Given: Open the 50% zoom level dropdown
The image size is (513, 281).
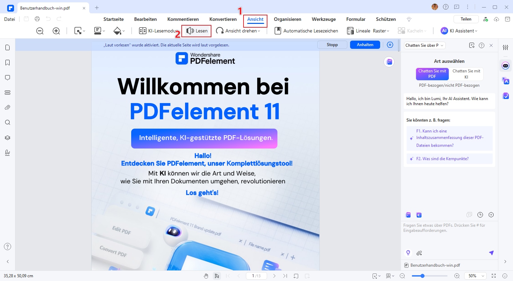Looking at the screenshot, I should (475, 276).
